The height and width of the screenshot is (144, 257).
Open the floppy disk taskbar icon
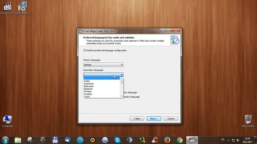coord(55,140)
